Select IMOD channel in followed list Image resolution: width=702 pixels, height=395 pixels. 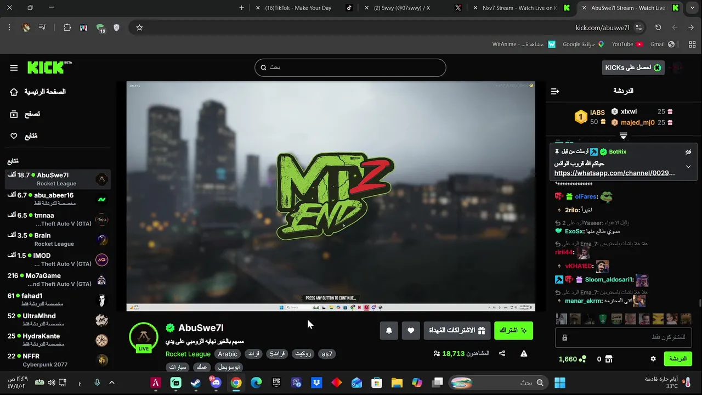click(58, 259)
